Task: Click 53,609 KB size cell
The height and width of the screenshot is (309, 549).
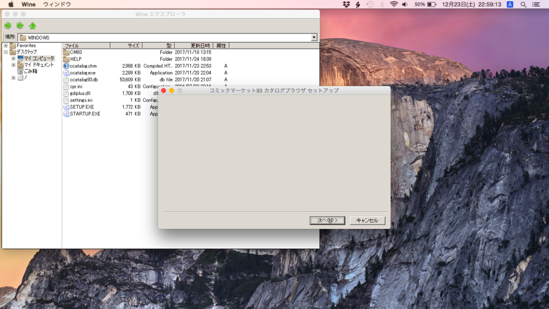Action: tap(130, 79)
